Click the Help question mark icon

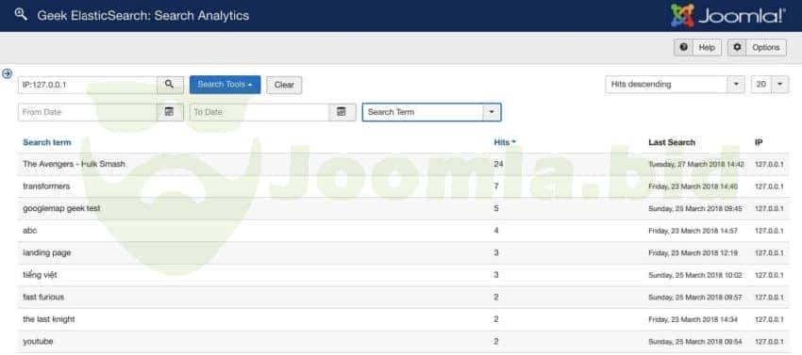coord(684,47)
